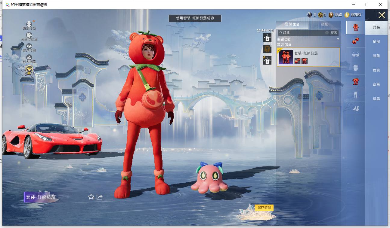Viewport: 390px width, 228px height.
Task: Switch to the 搭配 tab
Action: (x=325, y=24)
